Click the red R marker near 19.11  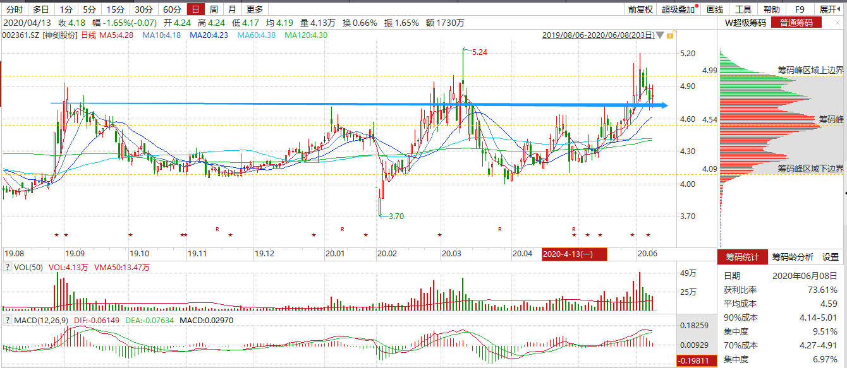pos(217,229)
